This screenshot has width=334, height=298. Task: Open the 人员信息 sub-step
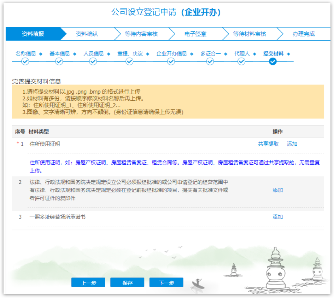94,54
